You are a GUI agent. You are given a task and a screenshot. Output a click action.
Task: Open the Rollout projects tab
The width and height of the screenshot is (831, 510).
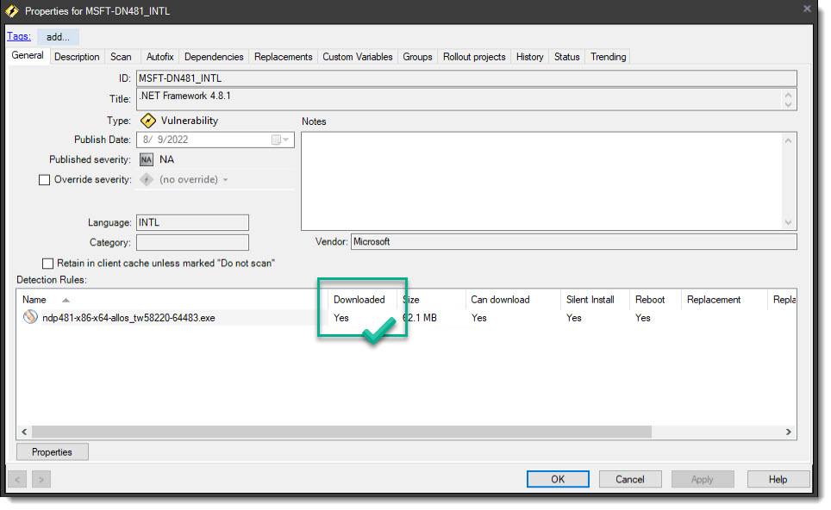pos(474,56)
